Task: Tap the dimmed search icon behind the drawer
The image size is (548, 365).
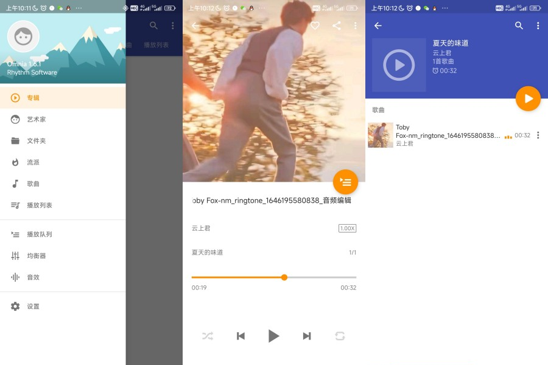Action: 154,26
